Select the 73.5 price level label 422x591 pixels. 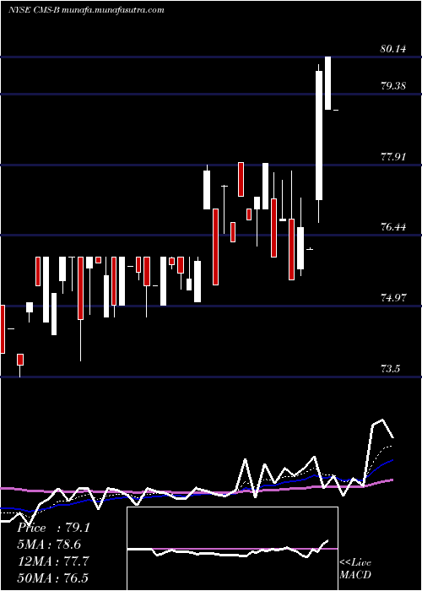pyautogui.click(x=390, y=368)
